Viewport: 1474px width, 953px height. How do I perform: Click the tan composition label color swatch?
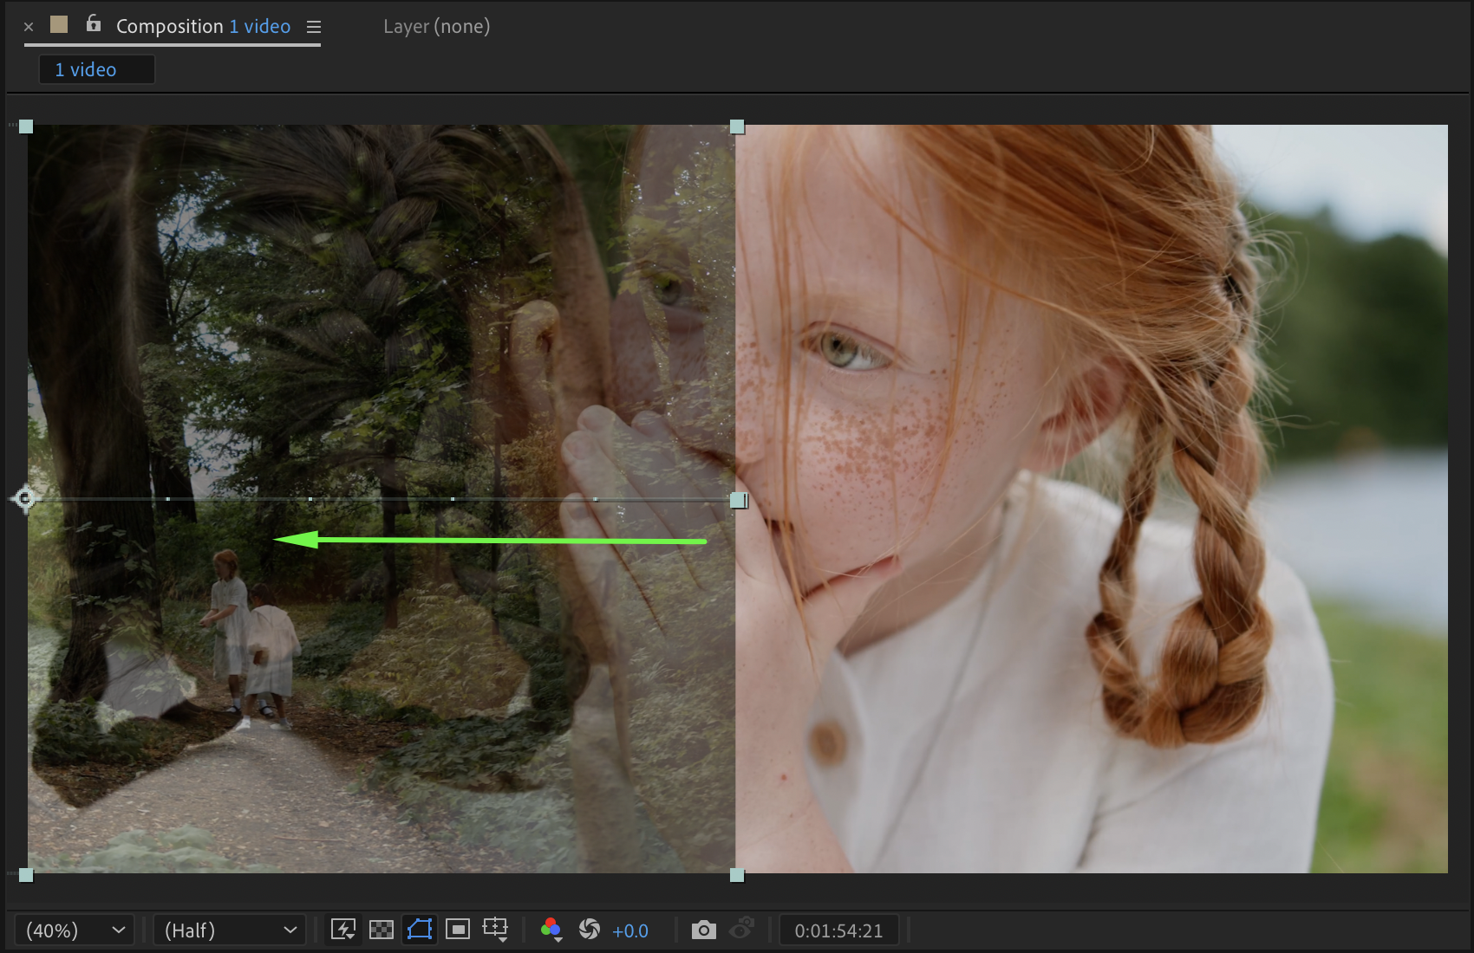59,25
